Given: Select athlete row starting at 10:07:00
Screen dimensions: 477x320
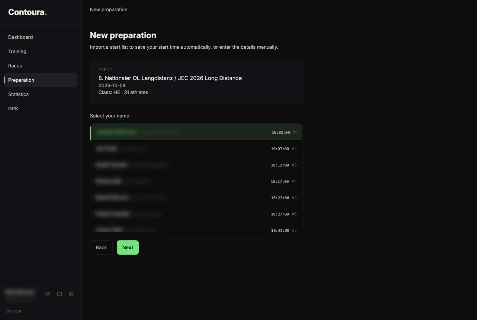Looking at the screenshot, I should point(196,148).
